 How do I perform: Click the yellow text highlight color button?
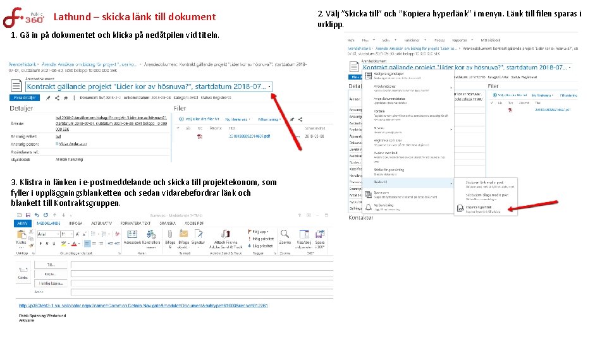(64, 244)
